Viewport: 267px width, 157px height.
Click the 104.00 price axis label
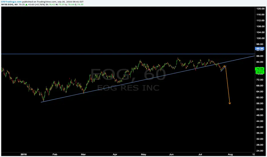click(x=260, y=33)
